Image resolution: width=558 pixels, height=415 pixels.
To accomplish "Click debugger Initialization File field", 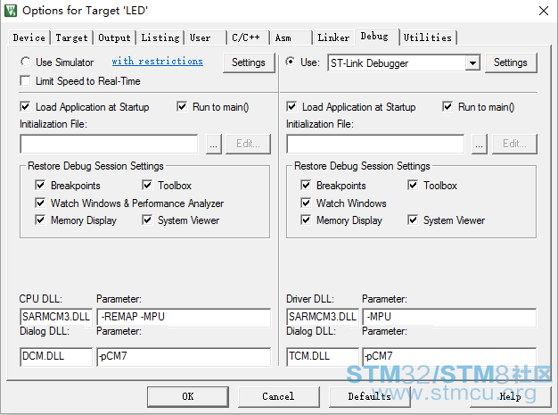I will coord(375,144).
